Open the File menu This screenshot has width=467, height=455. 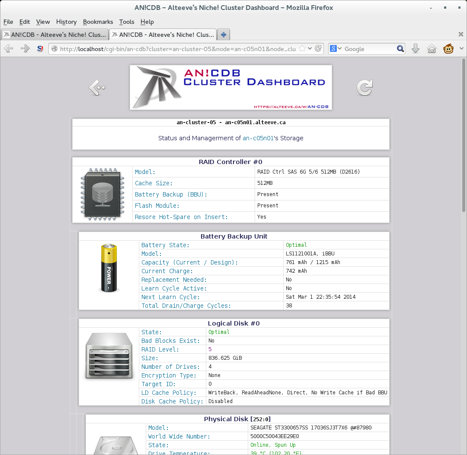[8, 22]
